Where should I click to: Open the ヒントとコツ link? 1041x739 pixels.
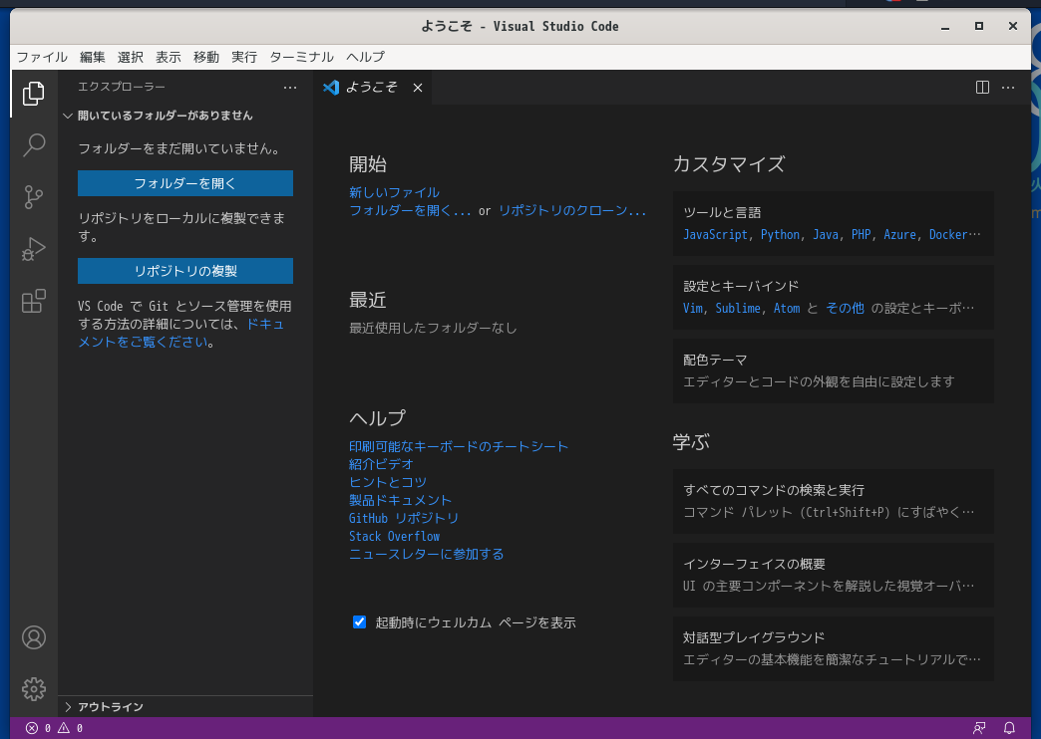coord(388,482)
